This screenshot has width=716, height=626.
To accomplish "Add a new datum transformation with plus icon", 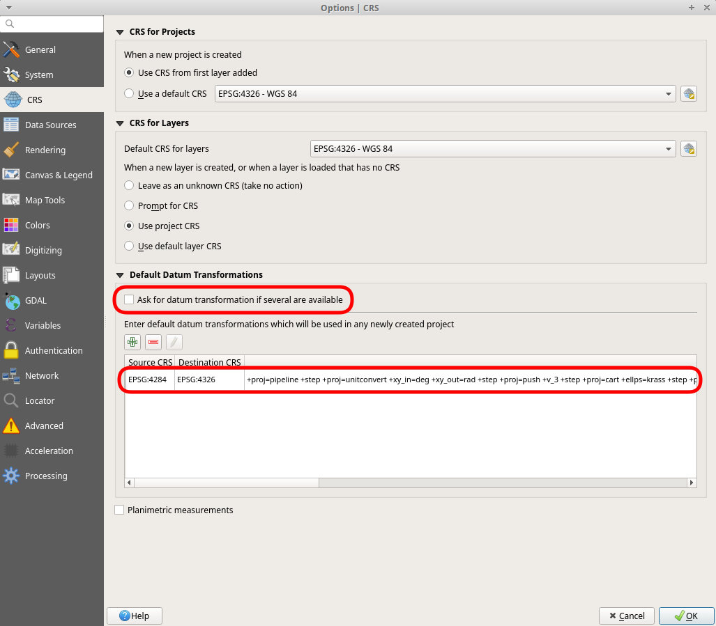I will coord(132,342).
